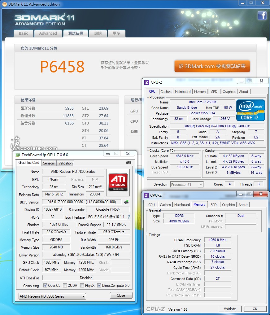Open the 更多 tab in 3DMark
This screenshot has height=315, width=270.
click(x=116, y=33)
